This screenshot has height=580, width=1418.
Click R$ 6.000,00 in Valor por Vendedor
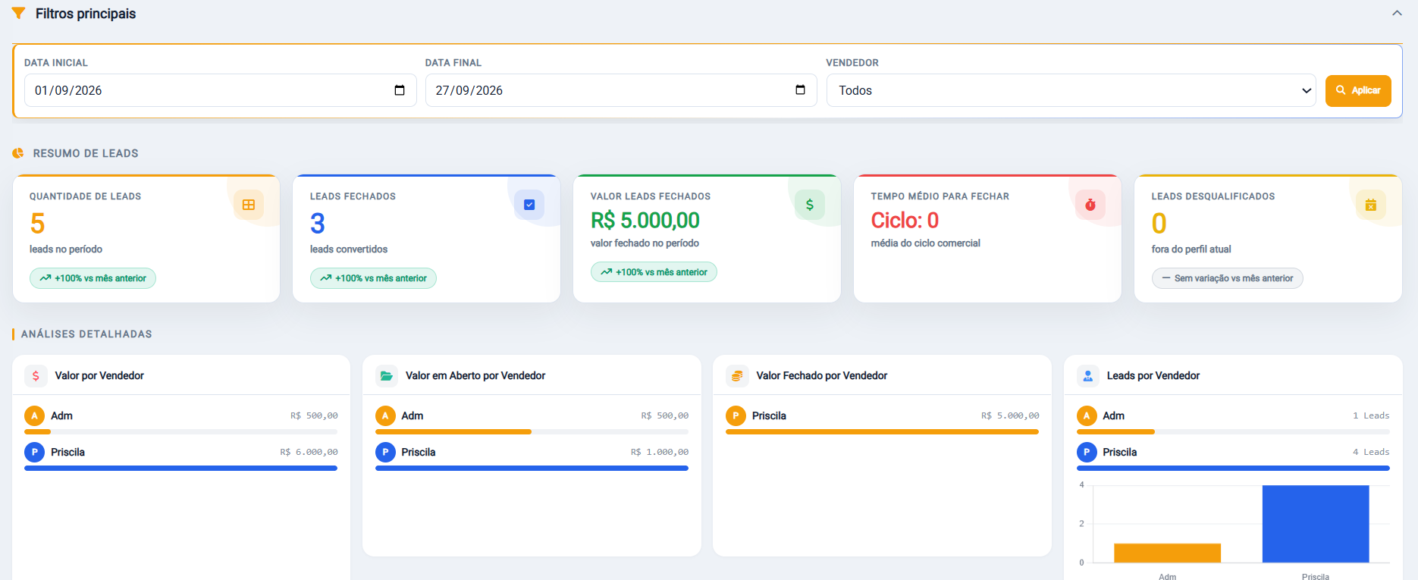(309, 452)
